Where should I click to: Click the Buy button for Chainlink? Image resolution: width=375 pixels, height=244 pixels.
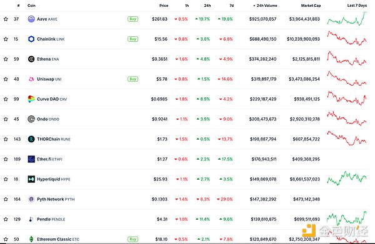point(132,39)
